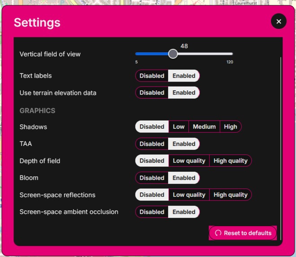The width and height of the screenshot is (296, 257).
Task: Set Shadows to High
Action: [x=231, y=126]
